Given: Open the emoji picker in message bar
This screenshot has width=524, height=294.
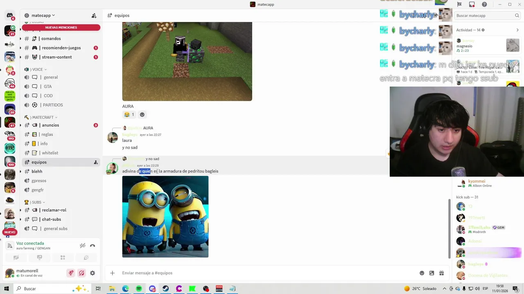Looking at the screenshot, I should pos(422,273).
